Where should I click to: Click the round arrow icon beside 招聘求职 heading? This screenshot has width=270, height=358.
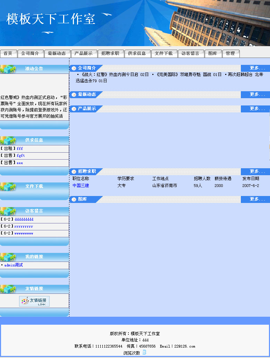coord(74,172)
